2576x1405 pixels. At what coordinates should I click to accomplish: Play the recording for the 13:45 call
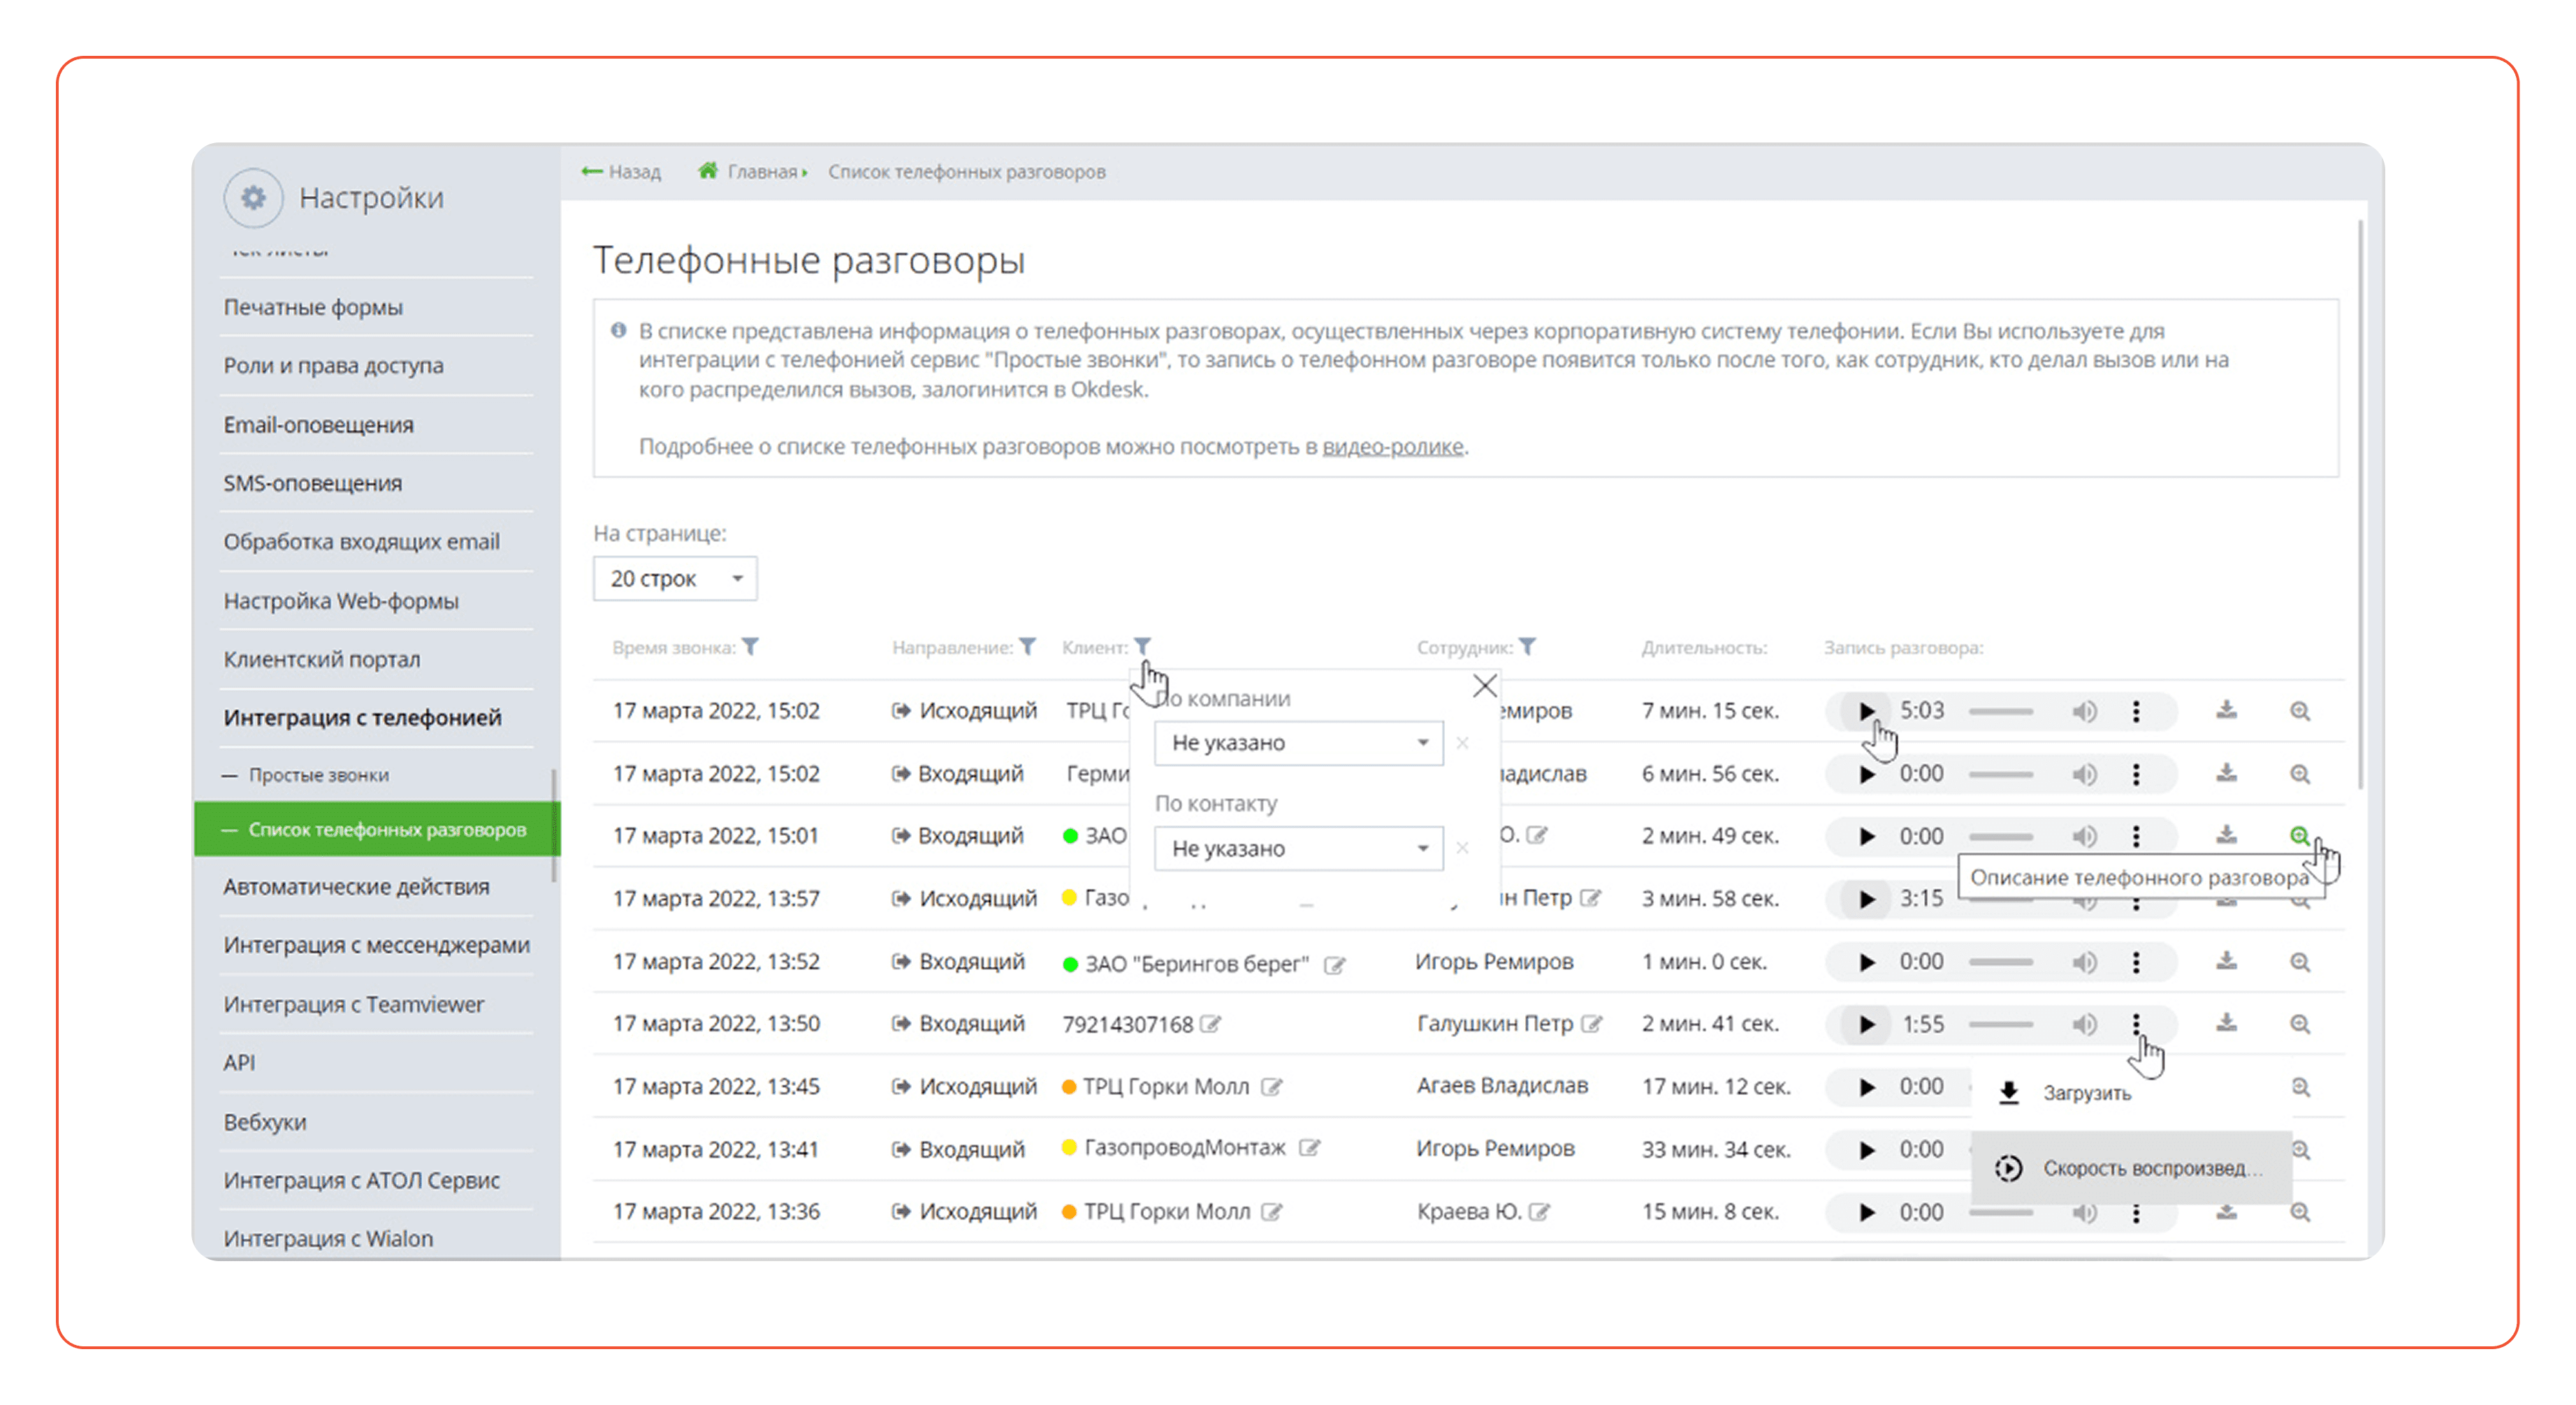click(1866, 1087)
